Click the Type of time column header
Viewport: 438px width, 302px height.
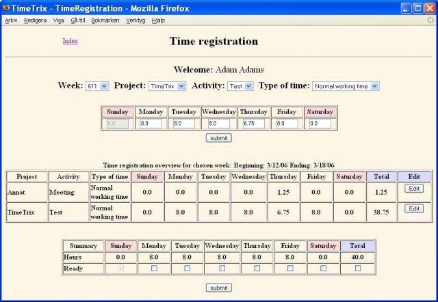[x=110, y=177]
